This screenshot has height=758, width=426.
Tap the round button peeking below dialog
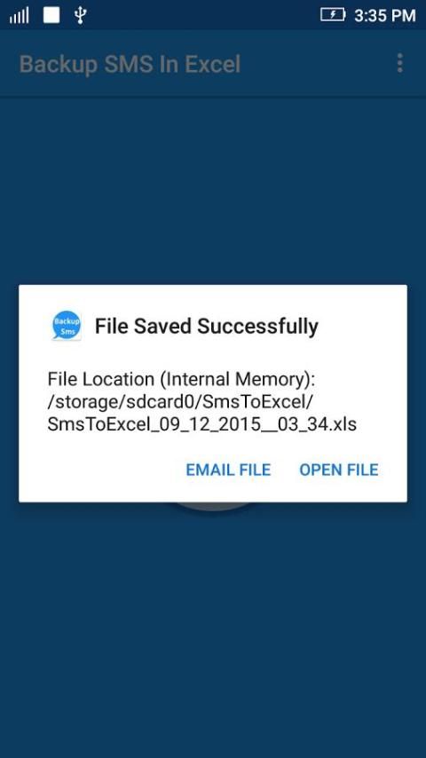(x=213, y=506)
